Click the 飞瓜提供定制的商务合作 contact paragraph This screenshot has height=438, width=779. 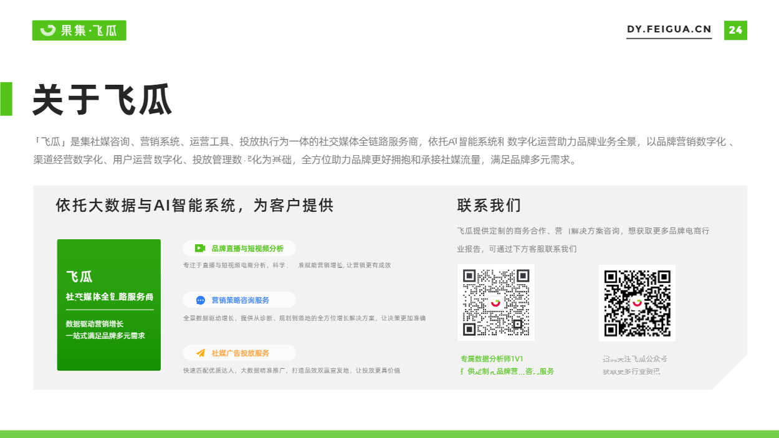(x=583, y=240)
